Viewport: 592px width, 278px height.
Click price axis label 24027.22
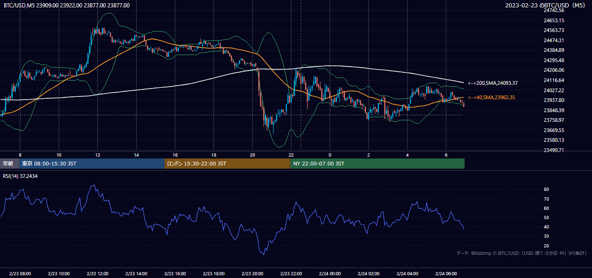click(554, 90)
